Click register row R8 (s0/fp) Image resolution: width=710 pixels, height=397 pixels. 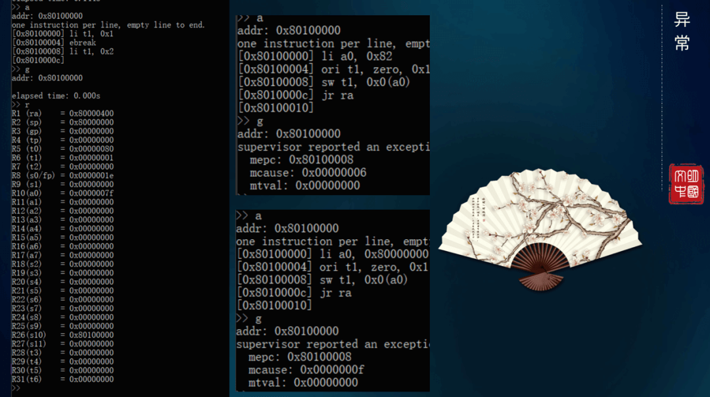[x=62, y=175]
